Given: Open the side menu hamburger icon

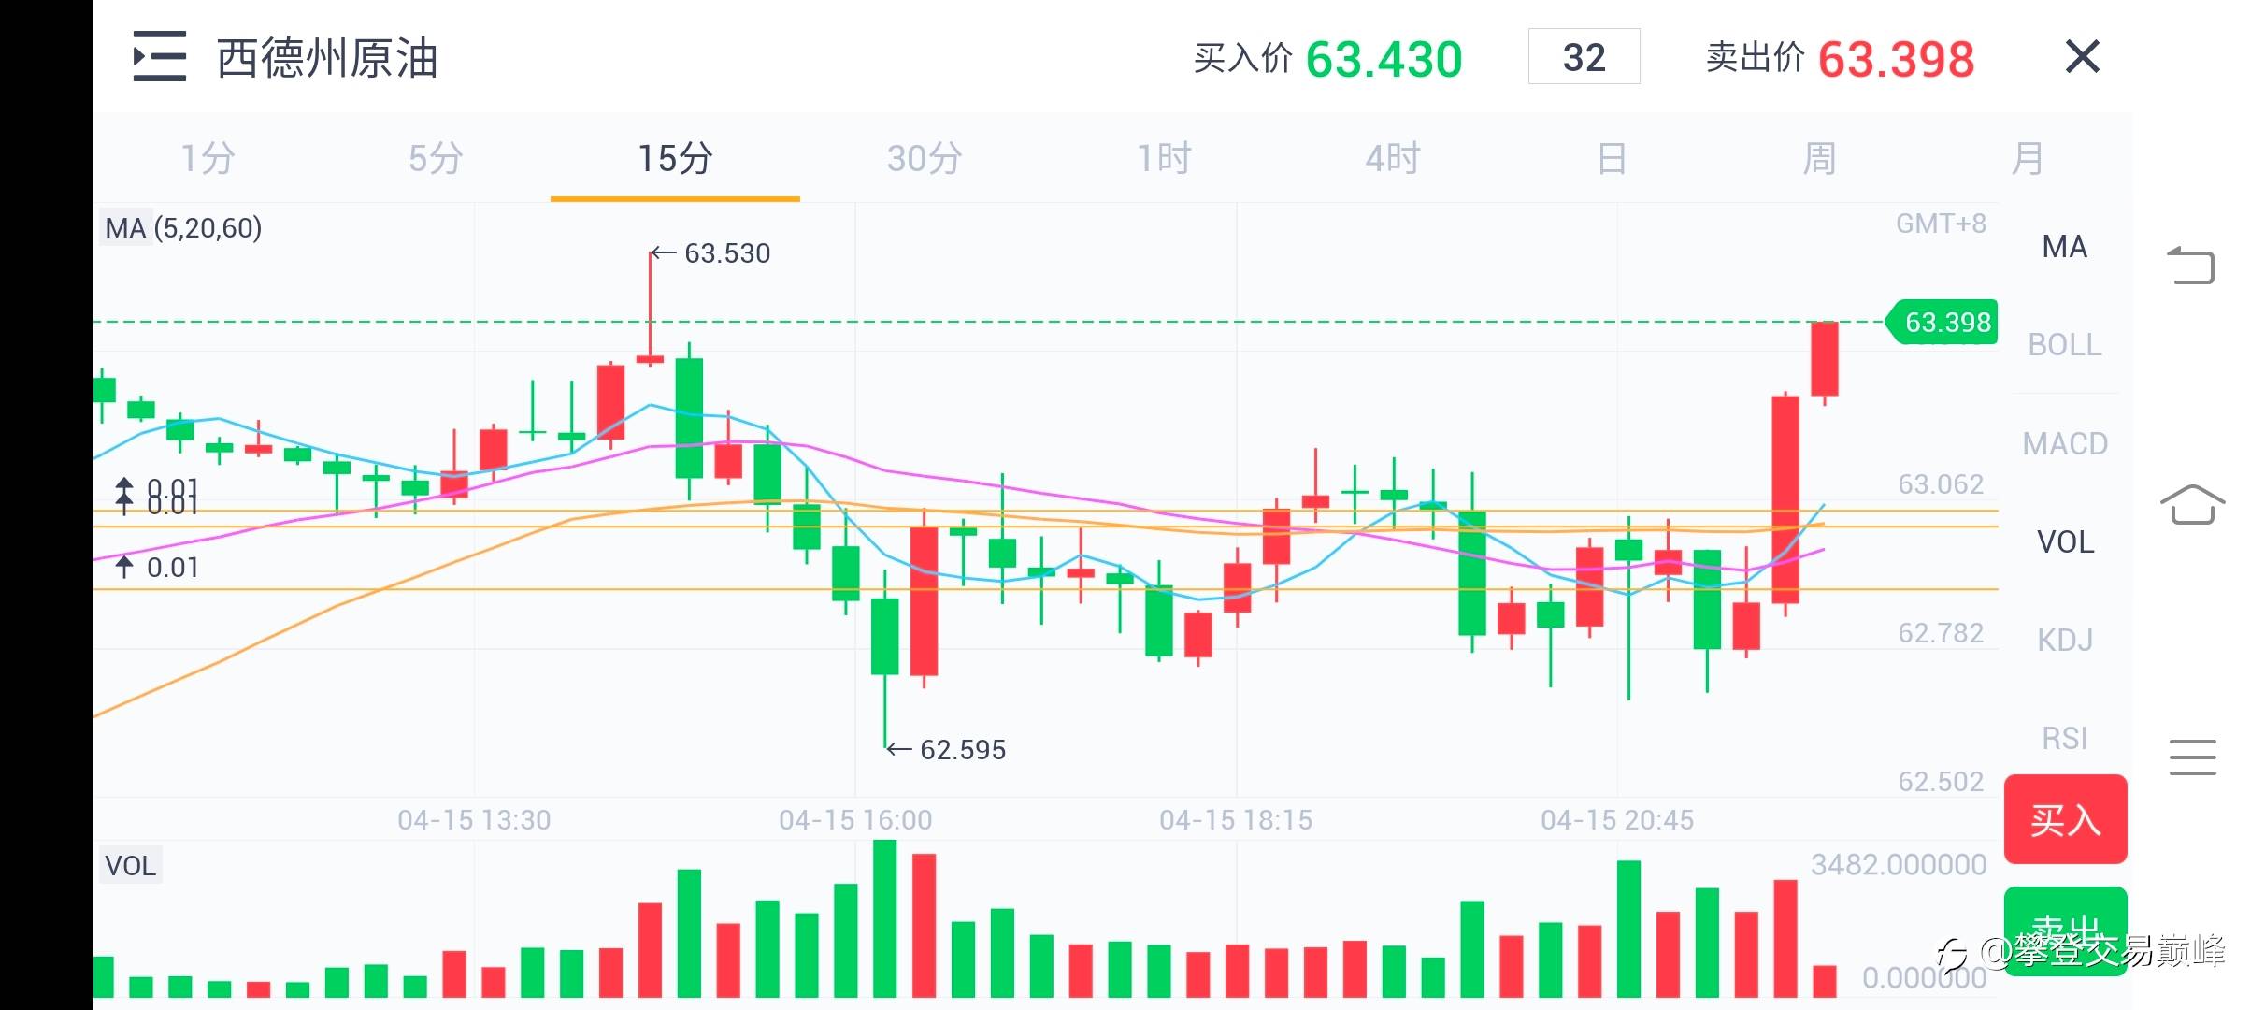Looking at the screenshot, I should [x=159, y=57].
